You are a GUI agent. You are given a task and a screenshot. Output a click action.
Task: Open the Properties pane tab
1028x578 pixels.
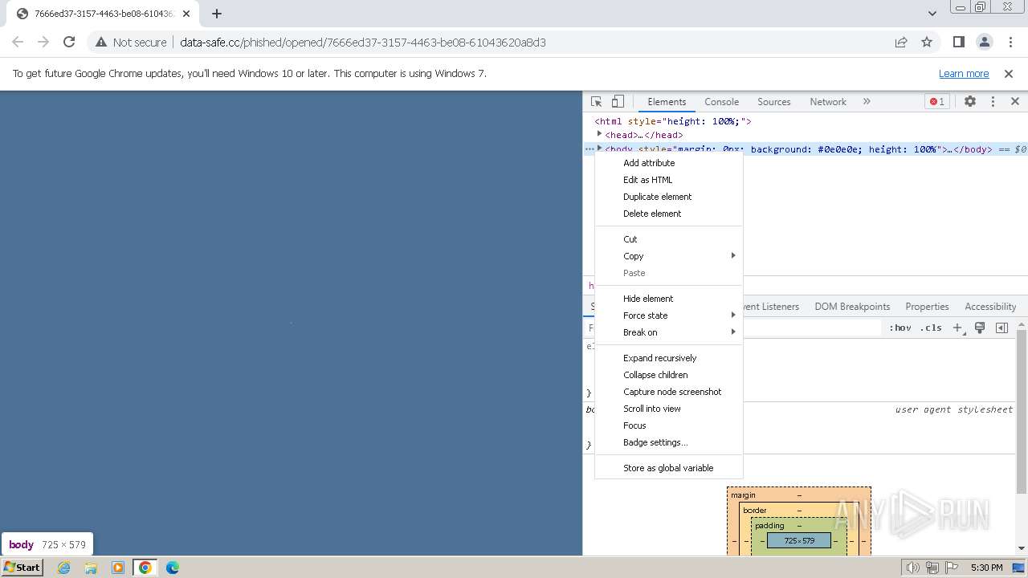point(927,307)
